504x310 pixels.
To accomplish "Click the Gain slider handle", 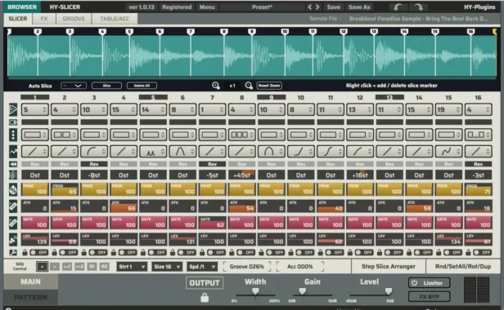I will pos(302,291).
